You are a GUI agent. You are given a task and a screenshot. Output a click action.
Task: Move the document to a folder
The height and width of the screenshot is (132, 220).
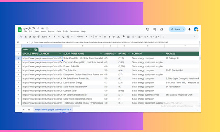pos(43,28)
